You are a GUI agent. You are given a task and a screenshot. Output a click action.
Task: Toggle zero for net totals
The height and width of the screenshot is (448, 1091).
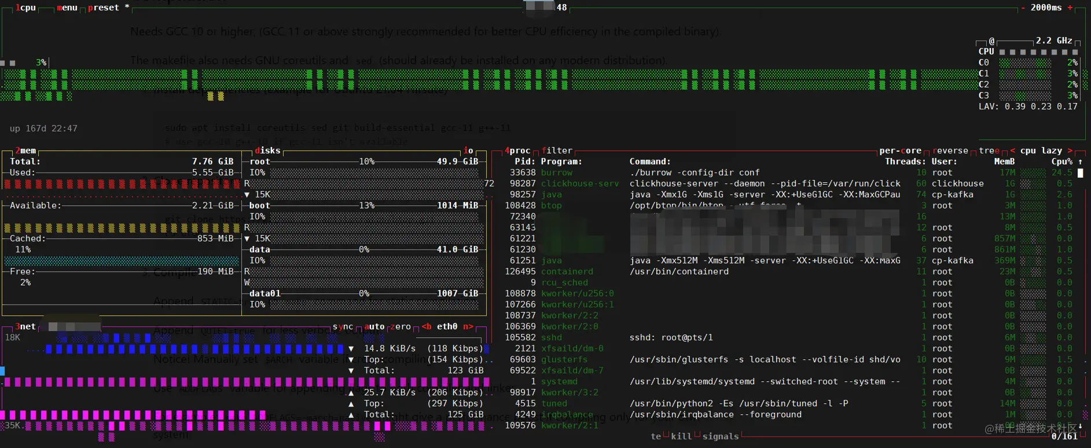tap(401, 326)
